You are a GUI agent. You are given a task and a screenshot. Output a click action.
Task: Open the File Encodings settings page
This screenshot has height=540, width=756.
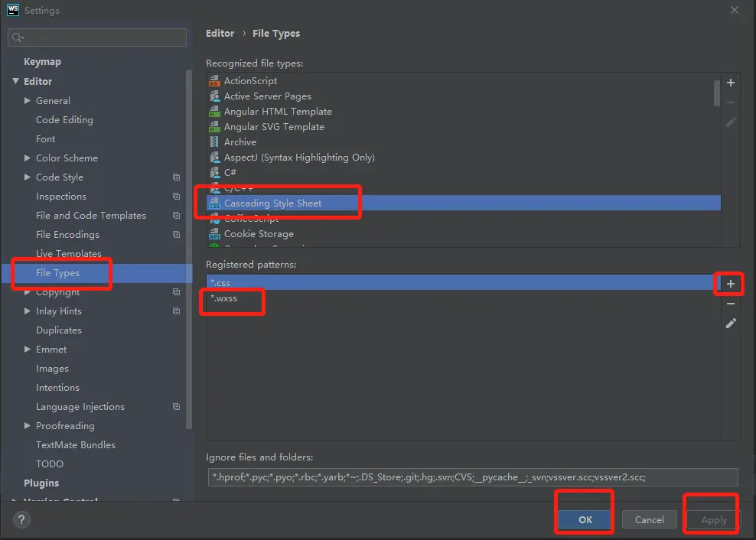point(67,235)
